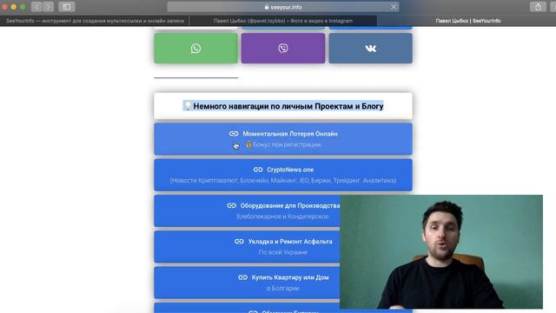Screen dimensions: 556x313
Task: Open the Viber contact button
Action: click(283, 49)
